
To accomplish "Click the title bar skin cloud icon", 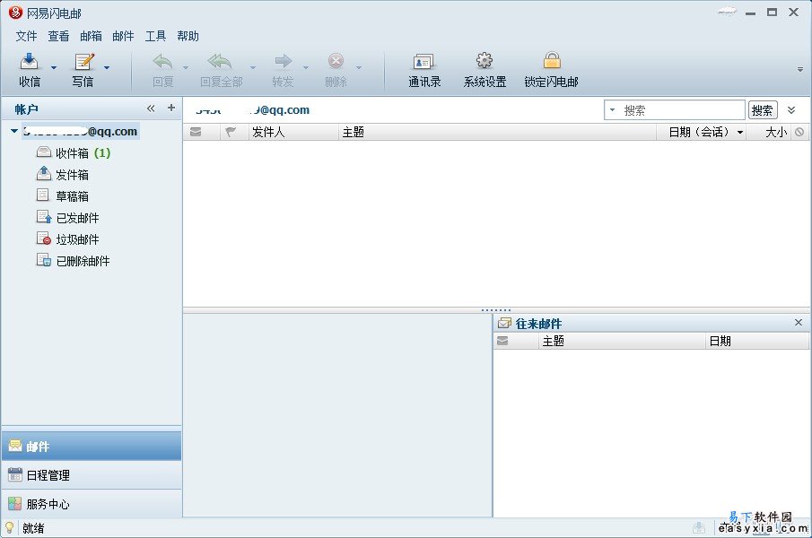I will (x=727, y=12).
